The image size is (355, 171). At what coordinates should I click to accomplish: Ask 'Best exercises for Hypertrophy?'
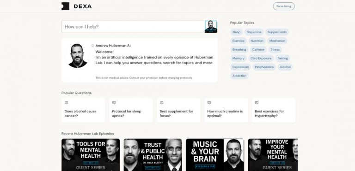pyautogui.click(x=274, y=110)
